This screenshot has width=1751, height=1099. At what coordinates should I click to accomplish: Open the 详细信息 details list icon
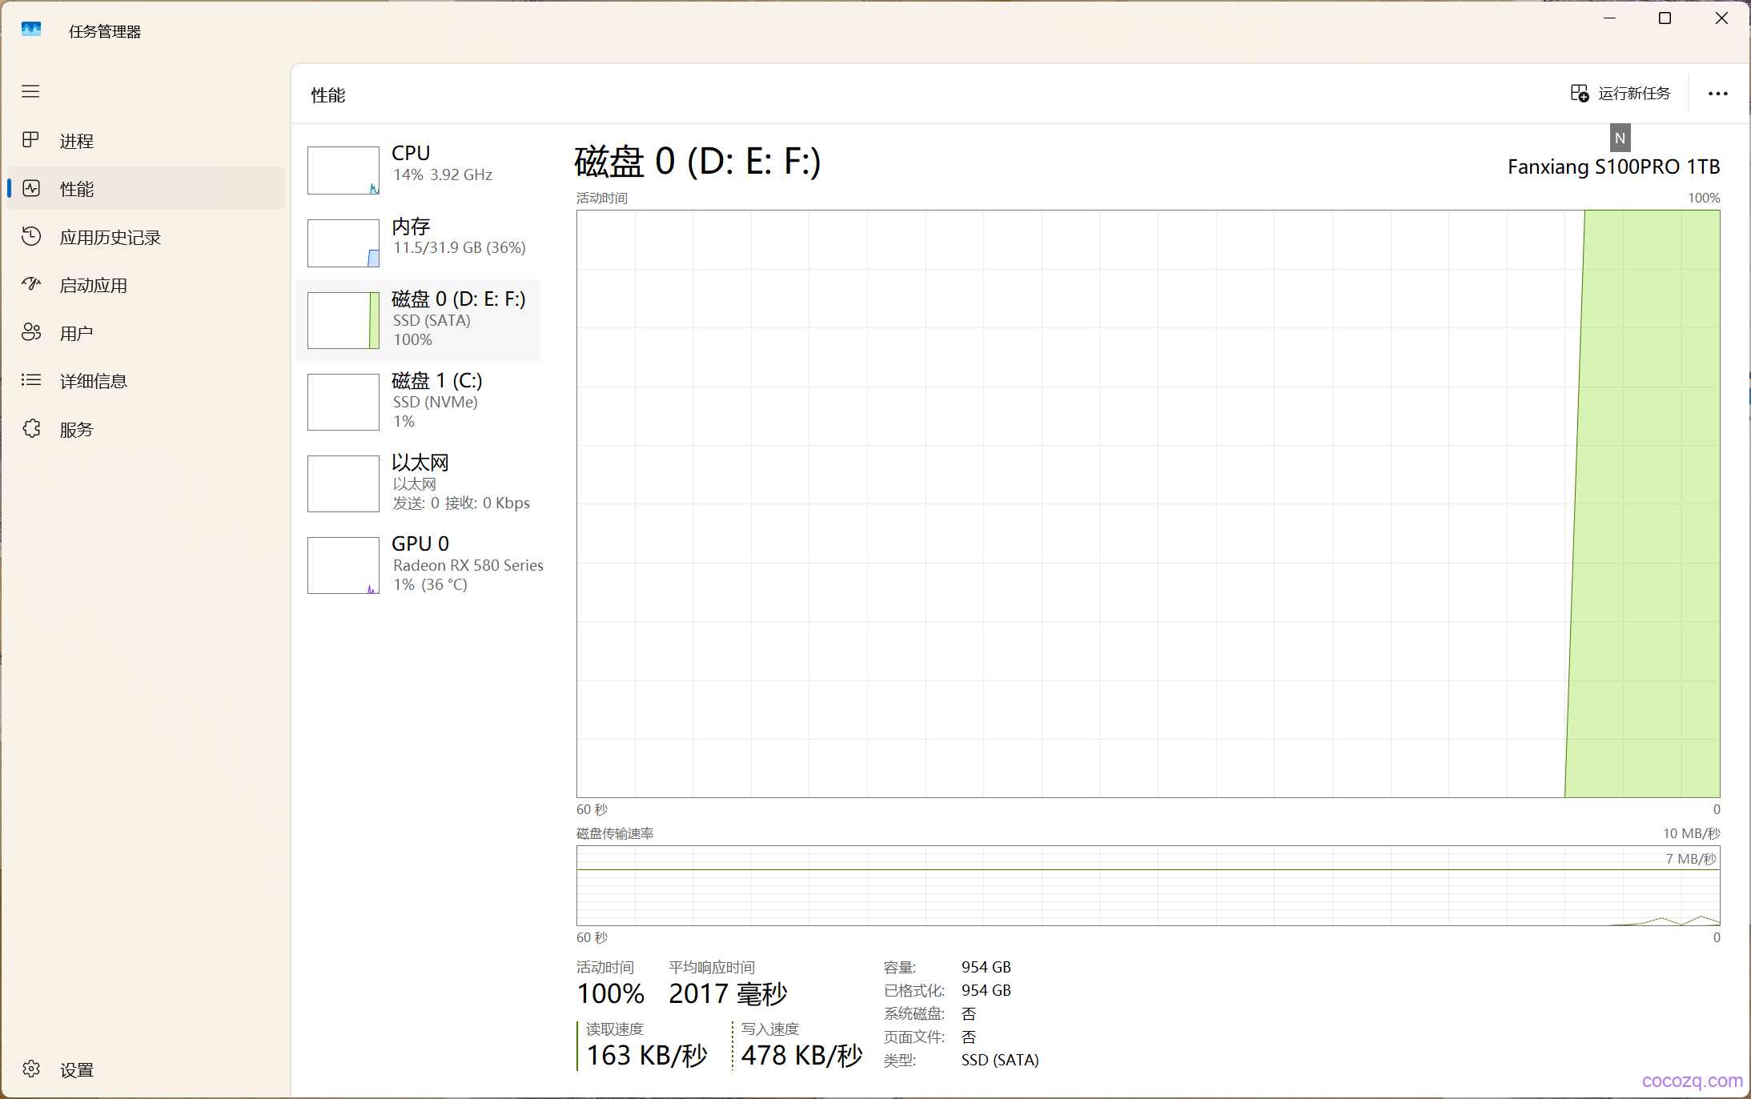click(31, 380)
